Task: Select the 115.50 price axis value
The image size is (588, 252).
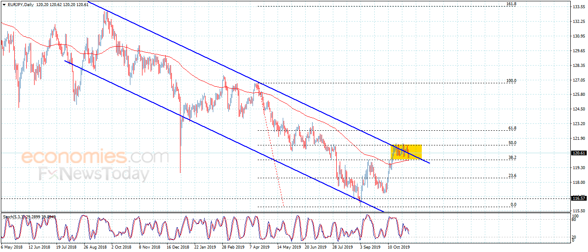Action: point(579,210)
